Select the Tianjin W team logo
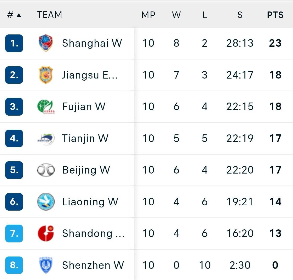 pyautogui.click(x=46, y=138)
